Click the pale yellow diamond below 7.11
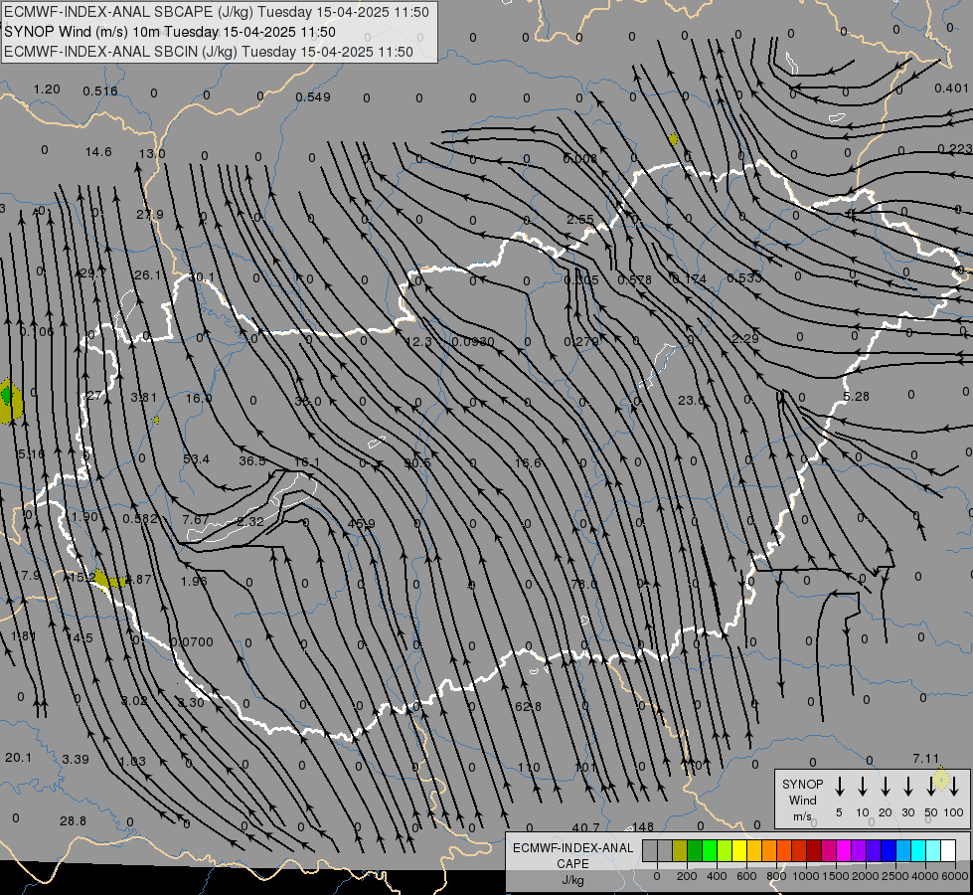Viewport: 973px width, 895px height. tap(941, 779)
